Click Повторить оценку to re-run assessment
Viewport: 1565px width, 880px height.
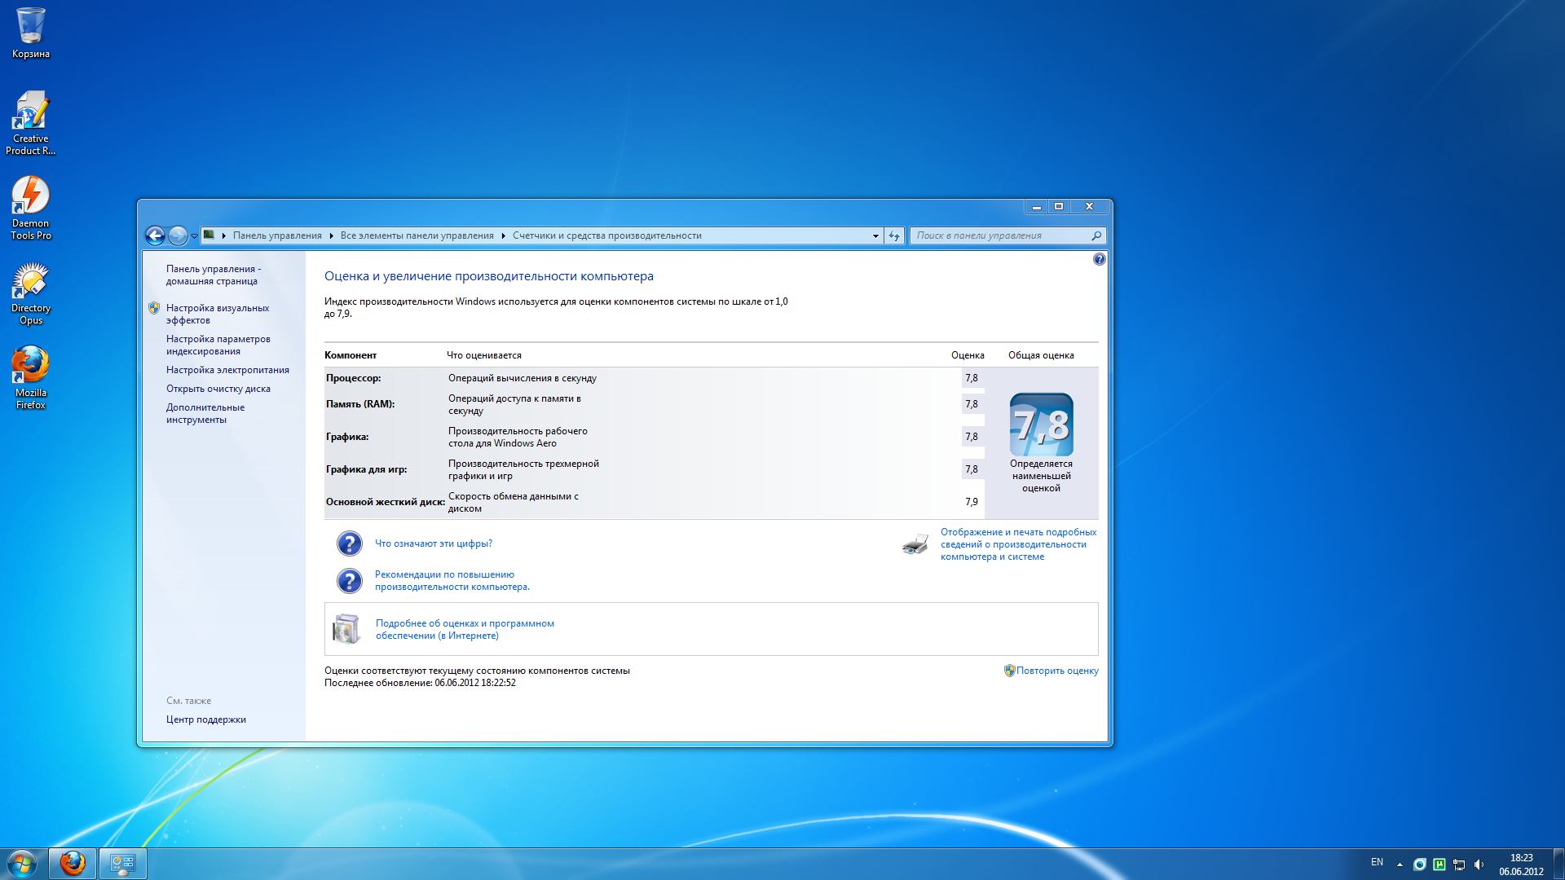[1057, 671]
